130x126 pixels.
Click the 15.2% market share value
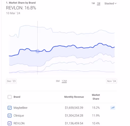(96, 108)
